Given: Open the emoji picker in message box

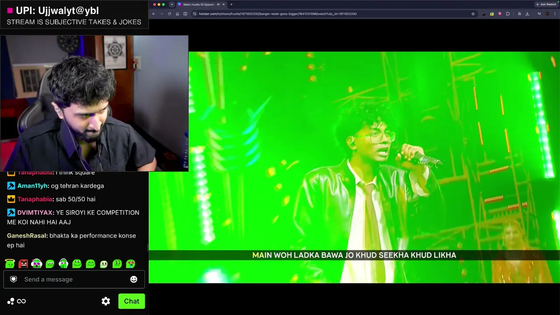Looking at the screenshot, I should coord(134,279).
